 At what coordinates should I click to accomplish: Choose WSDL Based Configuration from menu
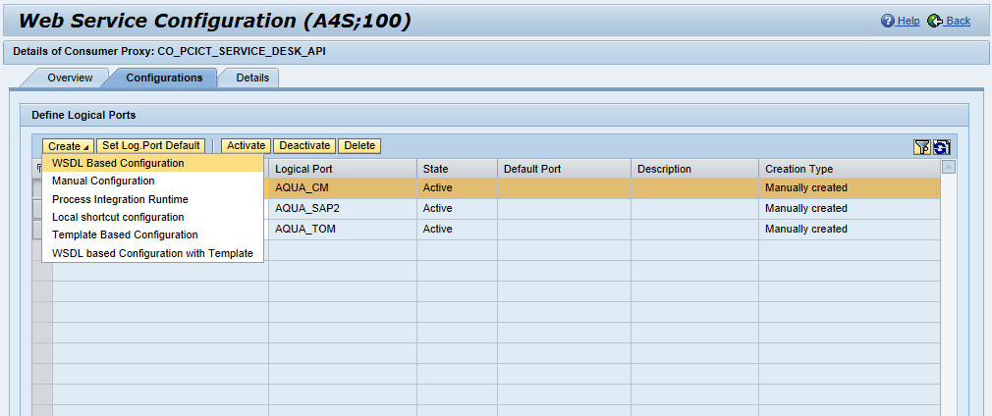118,163
